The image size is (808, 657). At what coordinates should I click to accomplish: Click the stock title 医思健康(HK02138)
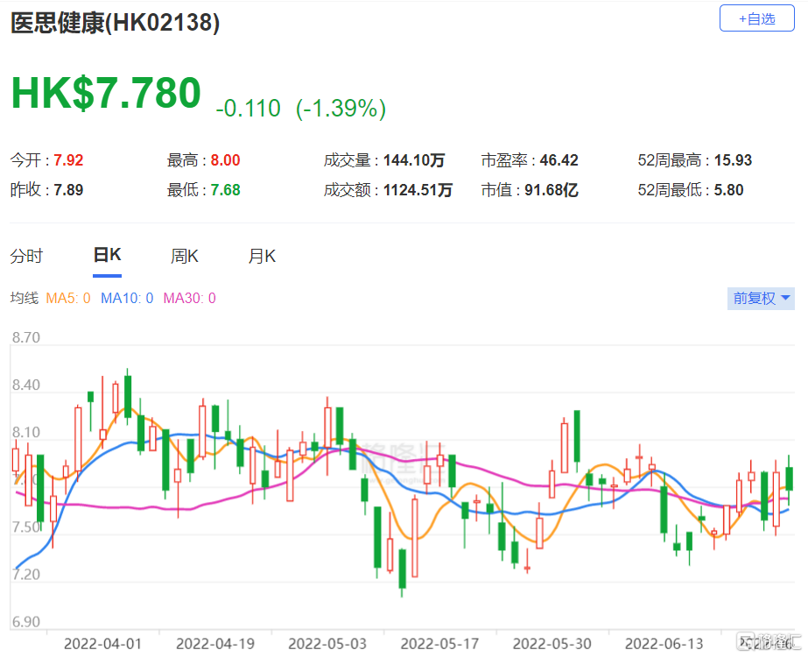click(x=116, y=23)
